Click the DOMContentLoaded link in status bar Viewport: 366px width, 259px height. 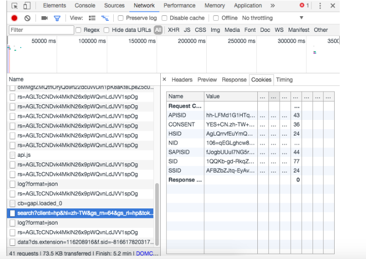click(147, 253)
